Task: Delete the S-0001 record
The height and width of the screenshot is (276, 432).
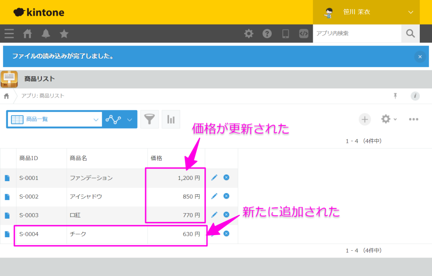Action: [226, 177]
